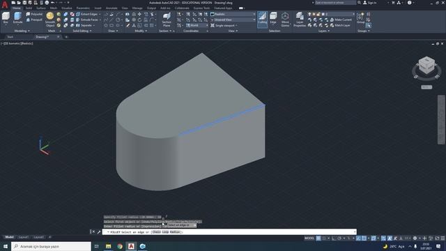446x251 pixels.
Task: Open Chrome from the taskbar
Action: click(x=120, y=246)
